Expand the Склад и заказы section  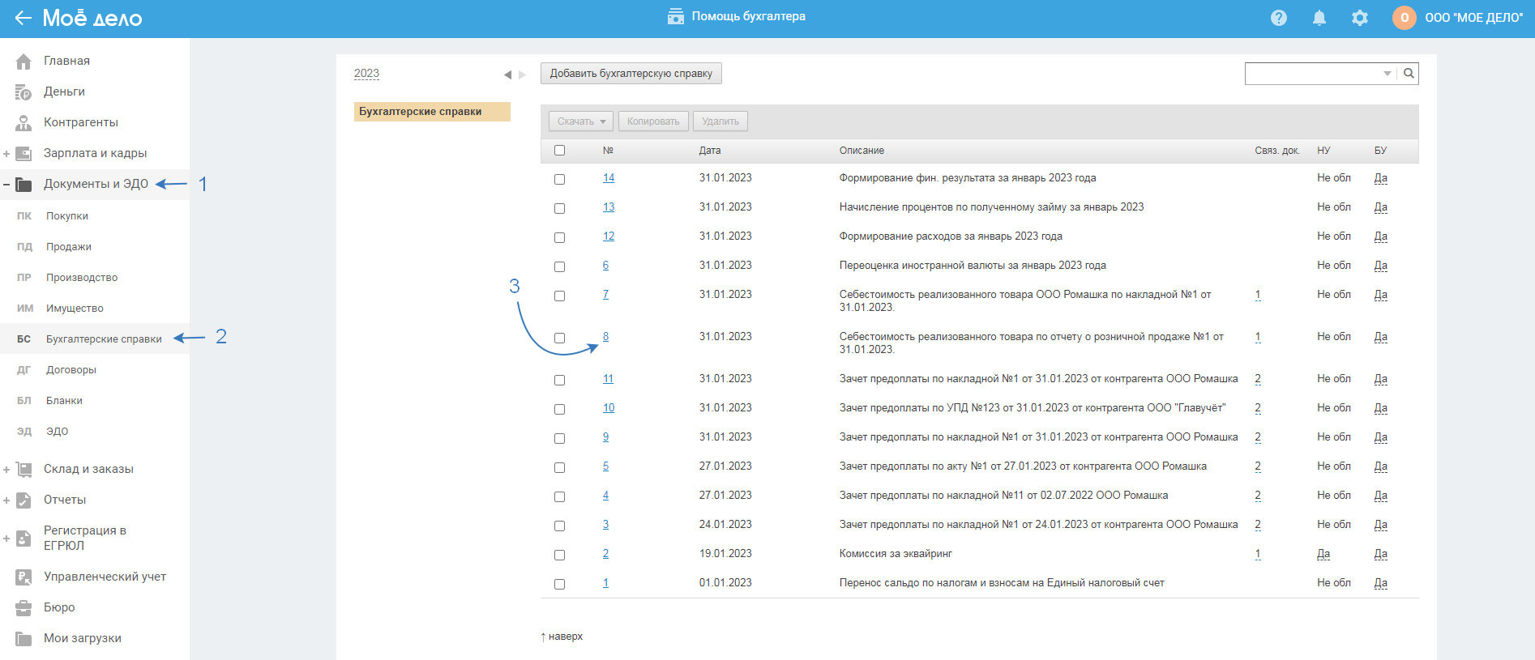[x=6, y=470]
